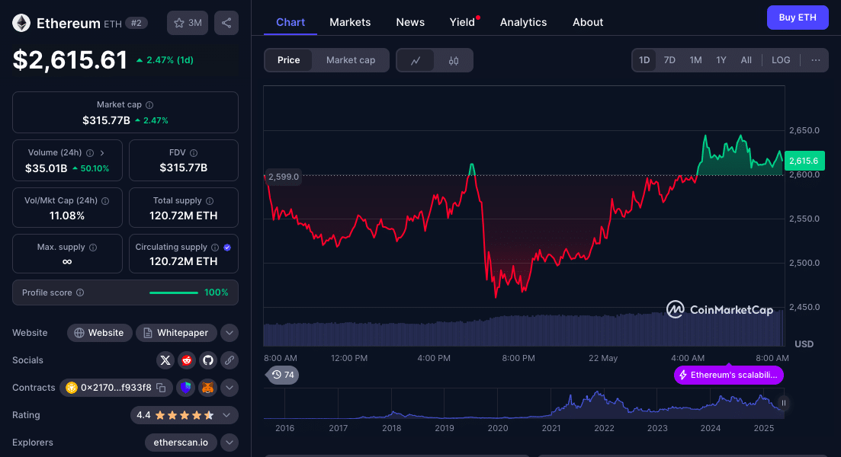Open chart more options ellipsis
The height and width of the screenshot is (457, 841).
pyautogui.click(x=816, y=60)
